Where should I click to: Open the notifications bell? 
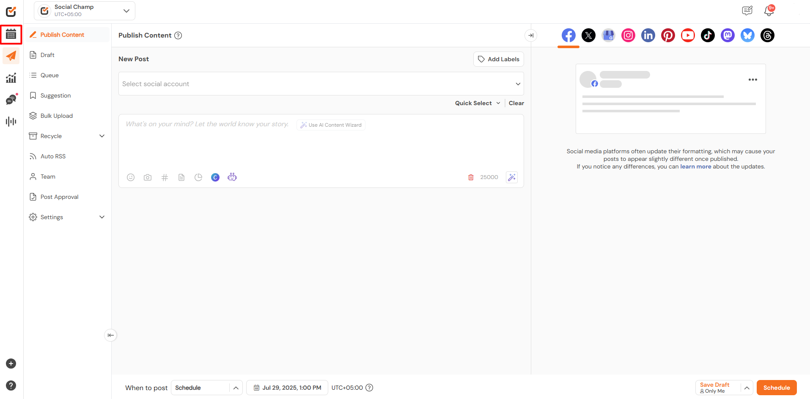pos(769,11)
